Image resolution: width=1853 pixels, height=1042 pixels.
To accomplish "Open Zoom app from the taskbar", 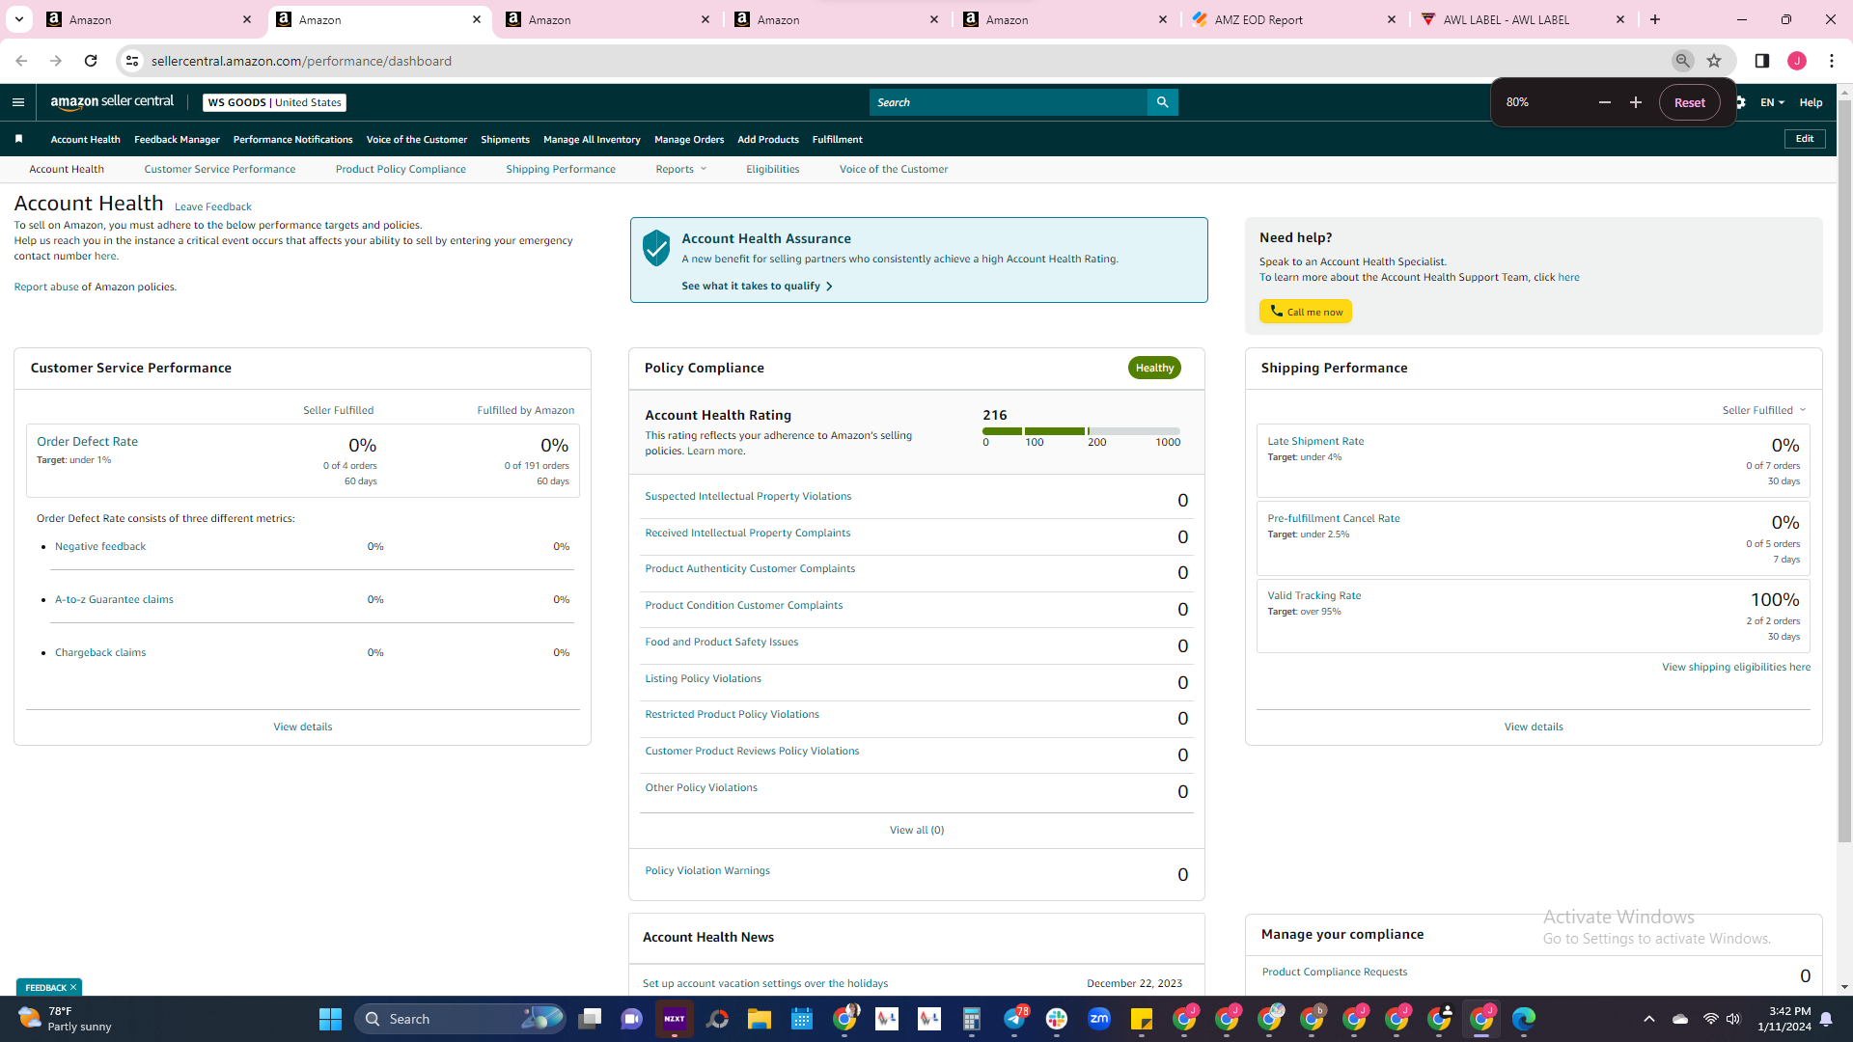I will (1098, 1019).
